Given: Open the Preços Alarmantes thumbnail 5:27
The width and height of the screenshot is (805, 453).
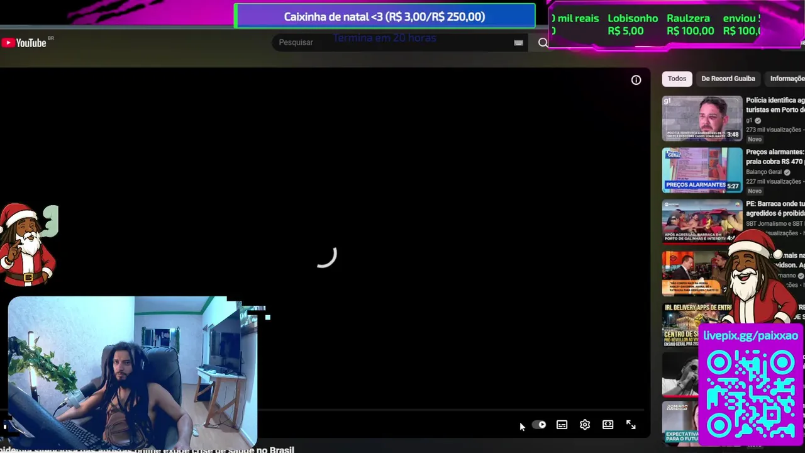Looking at the screenshot, I should (x=702, y=170).
